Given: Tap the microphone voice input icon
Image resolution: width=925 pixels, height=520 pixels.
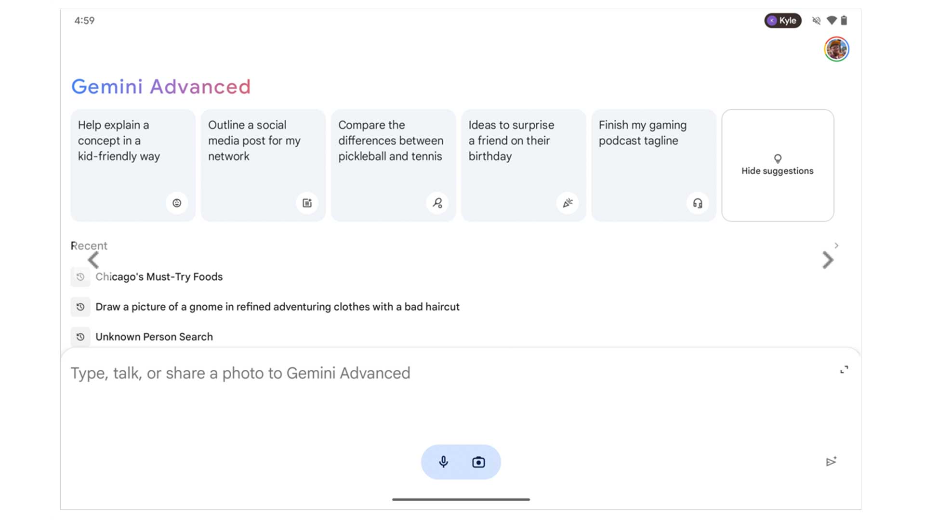Looking at the screenshot, I should [443, 462].
